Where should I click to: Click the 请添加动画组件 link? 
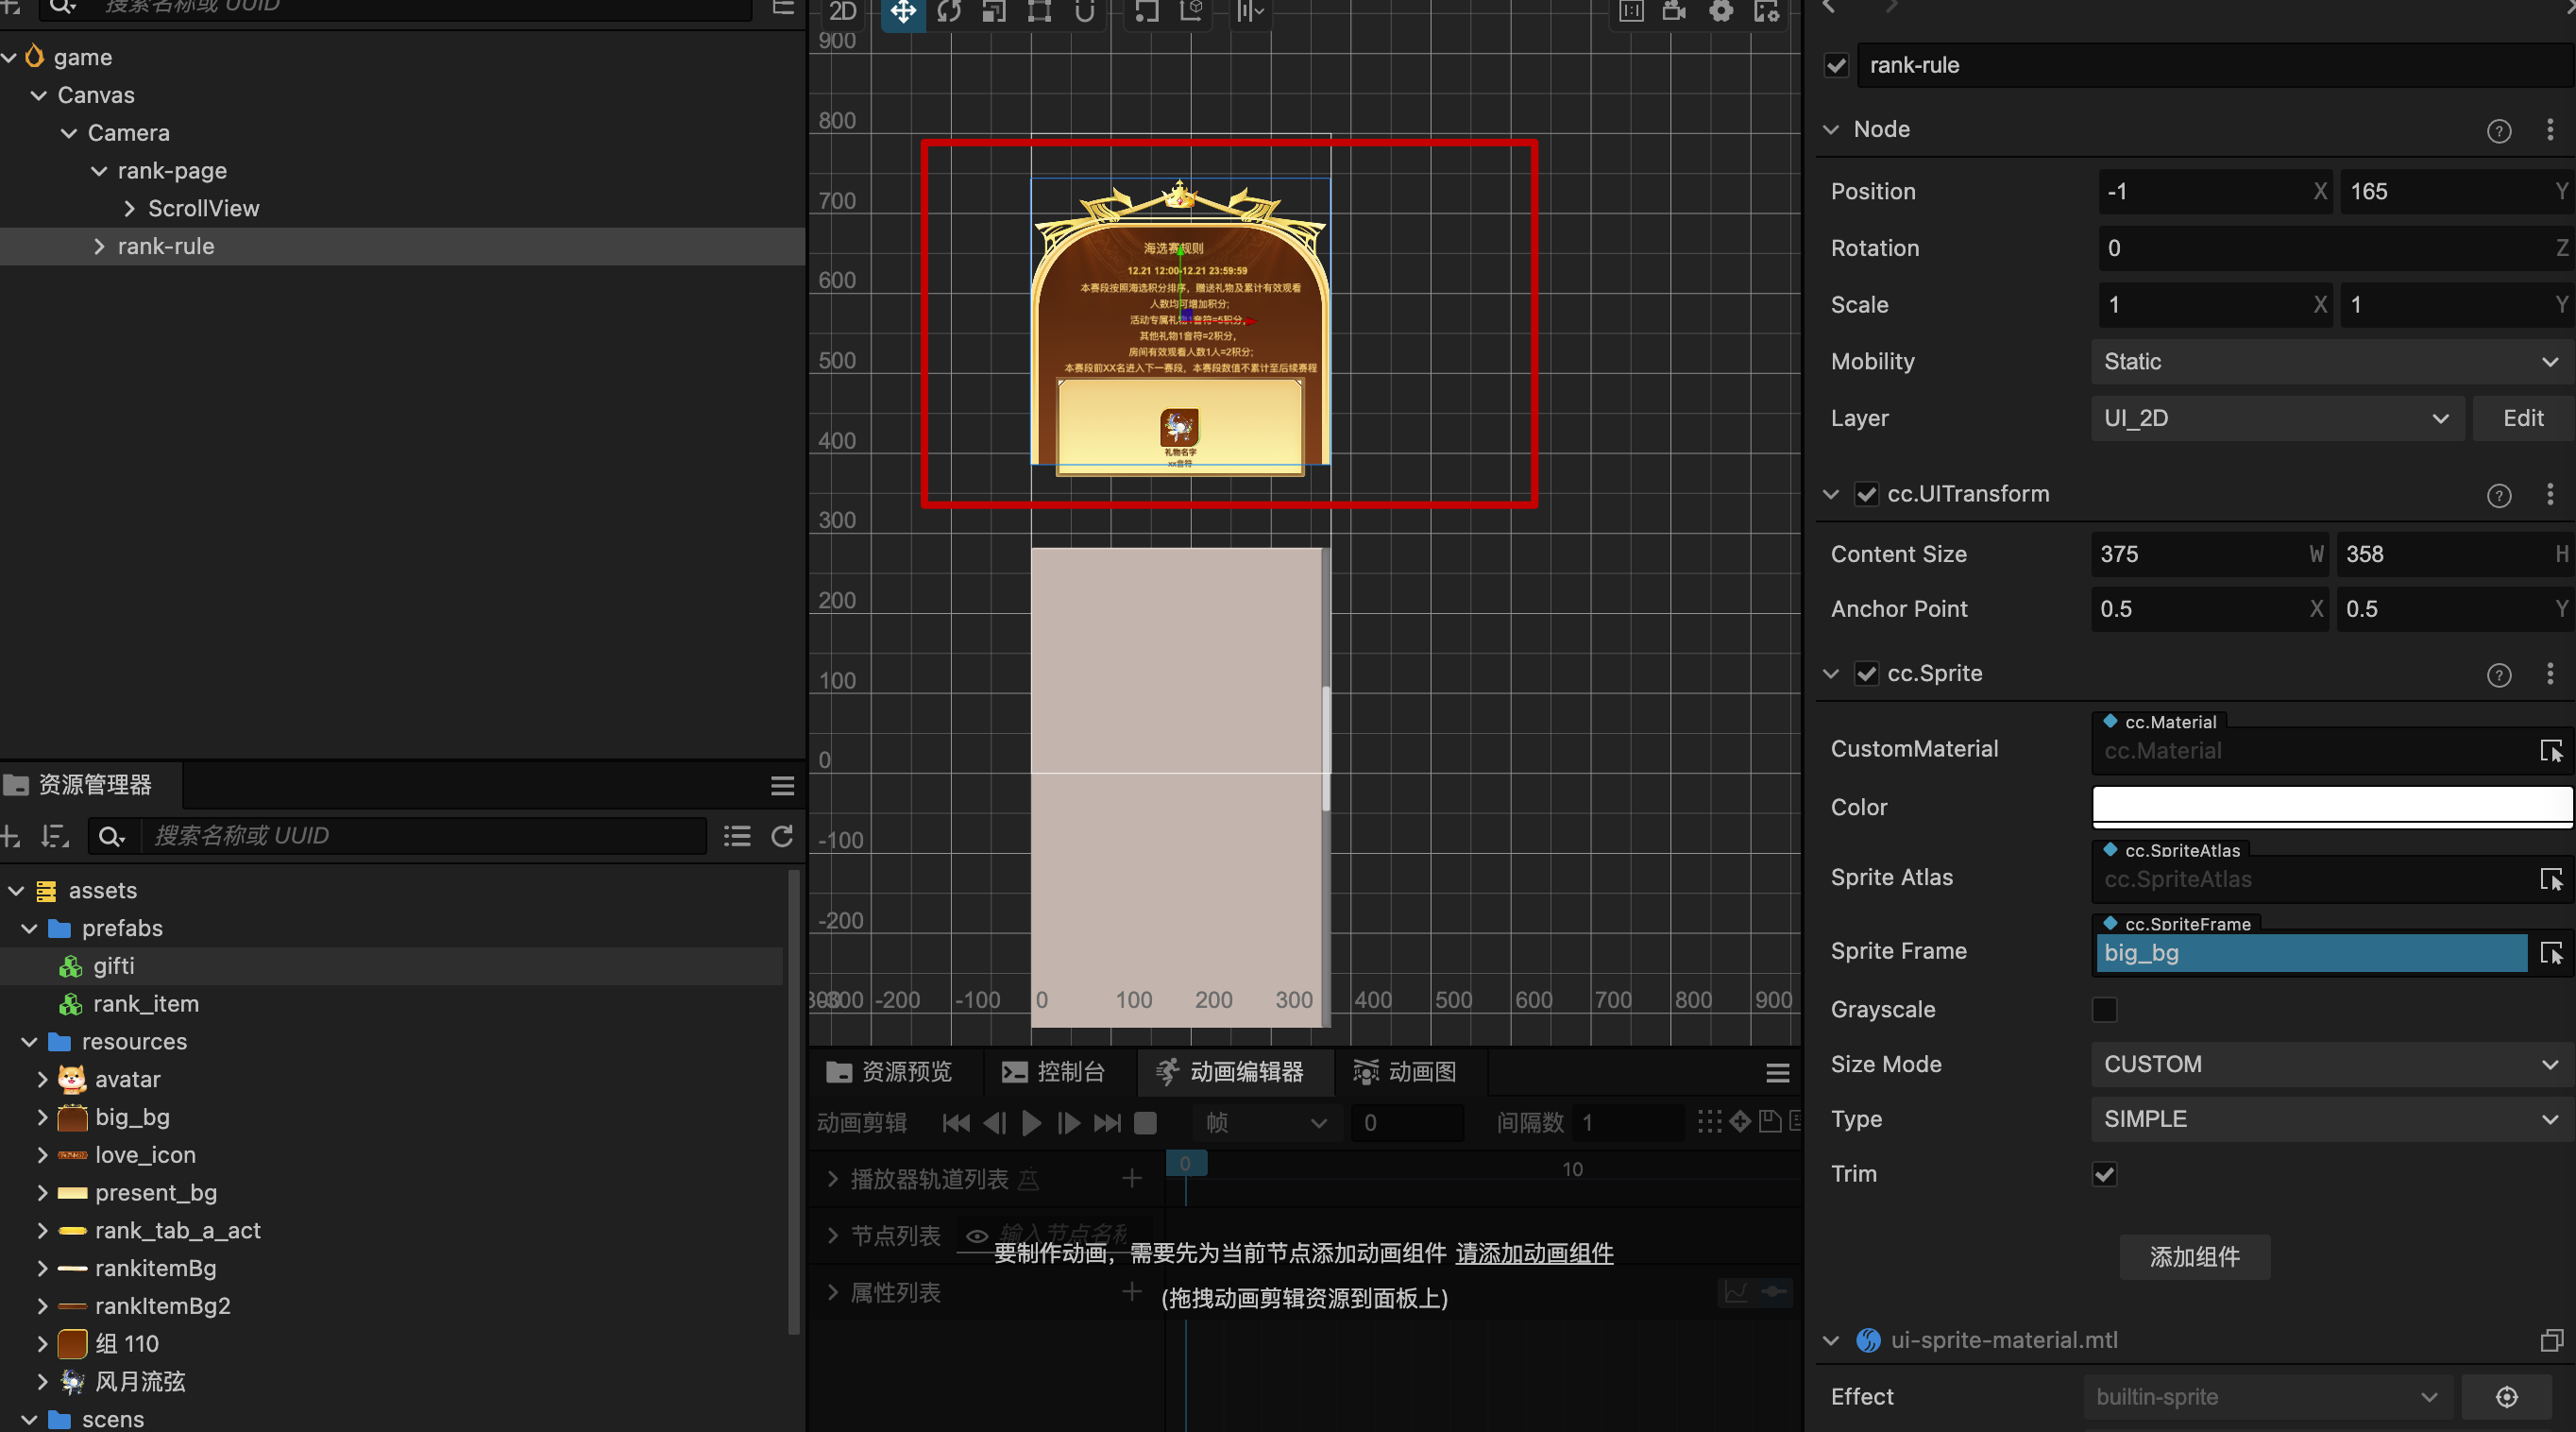point(1534,1254)
